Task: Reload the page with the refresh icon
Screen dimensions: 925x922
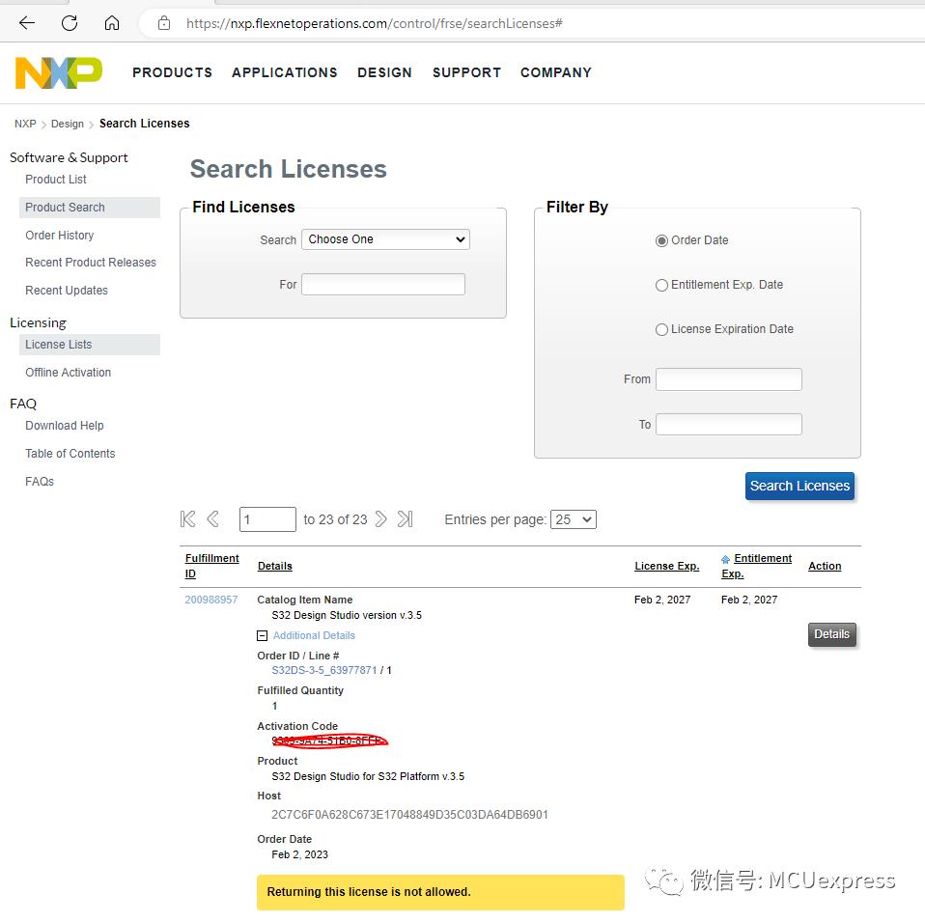Action: click(x=70, y=23)
